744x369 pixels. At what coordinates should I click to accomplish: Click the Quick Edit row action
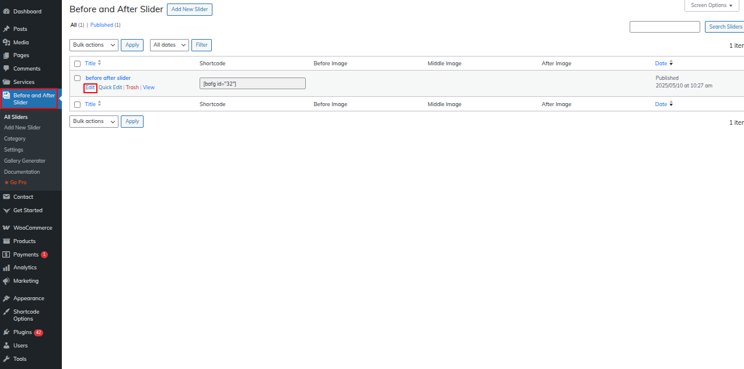110,87
